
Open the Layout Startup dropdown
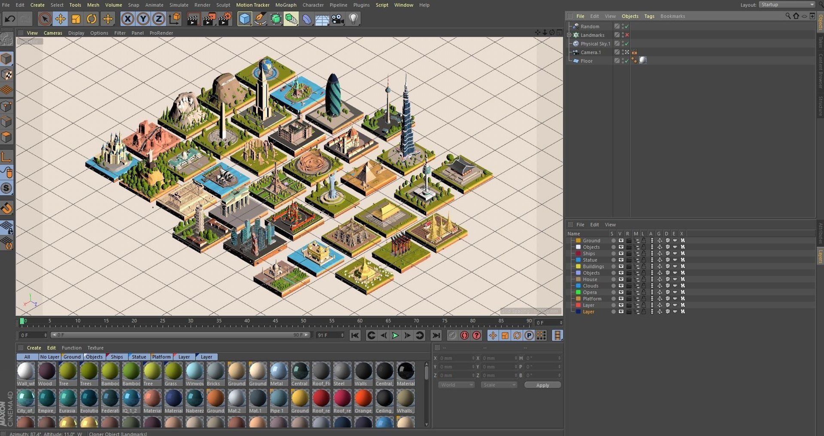pos(787,5)
